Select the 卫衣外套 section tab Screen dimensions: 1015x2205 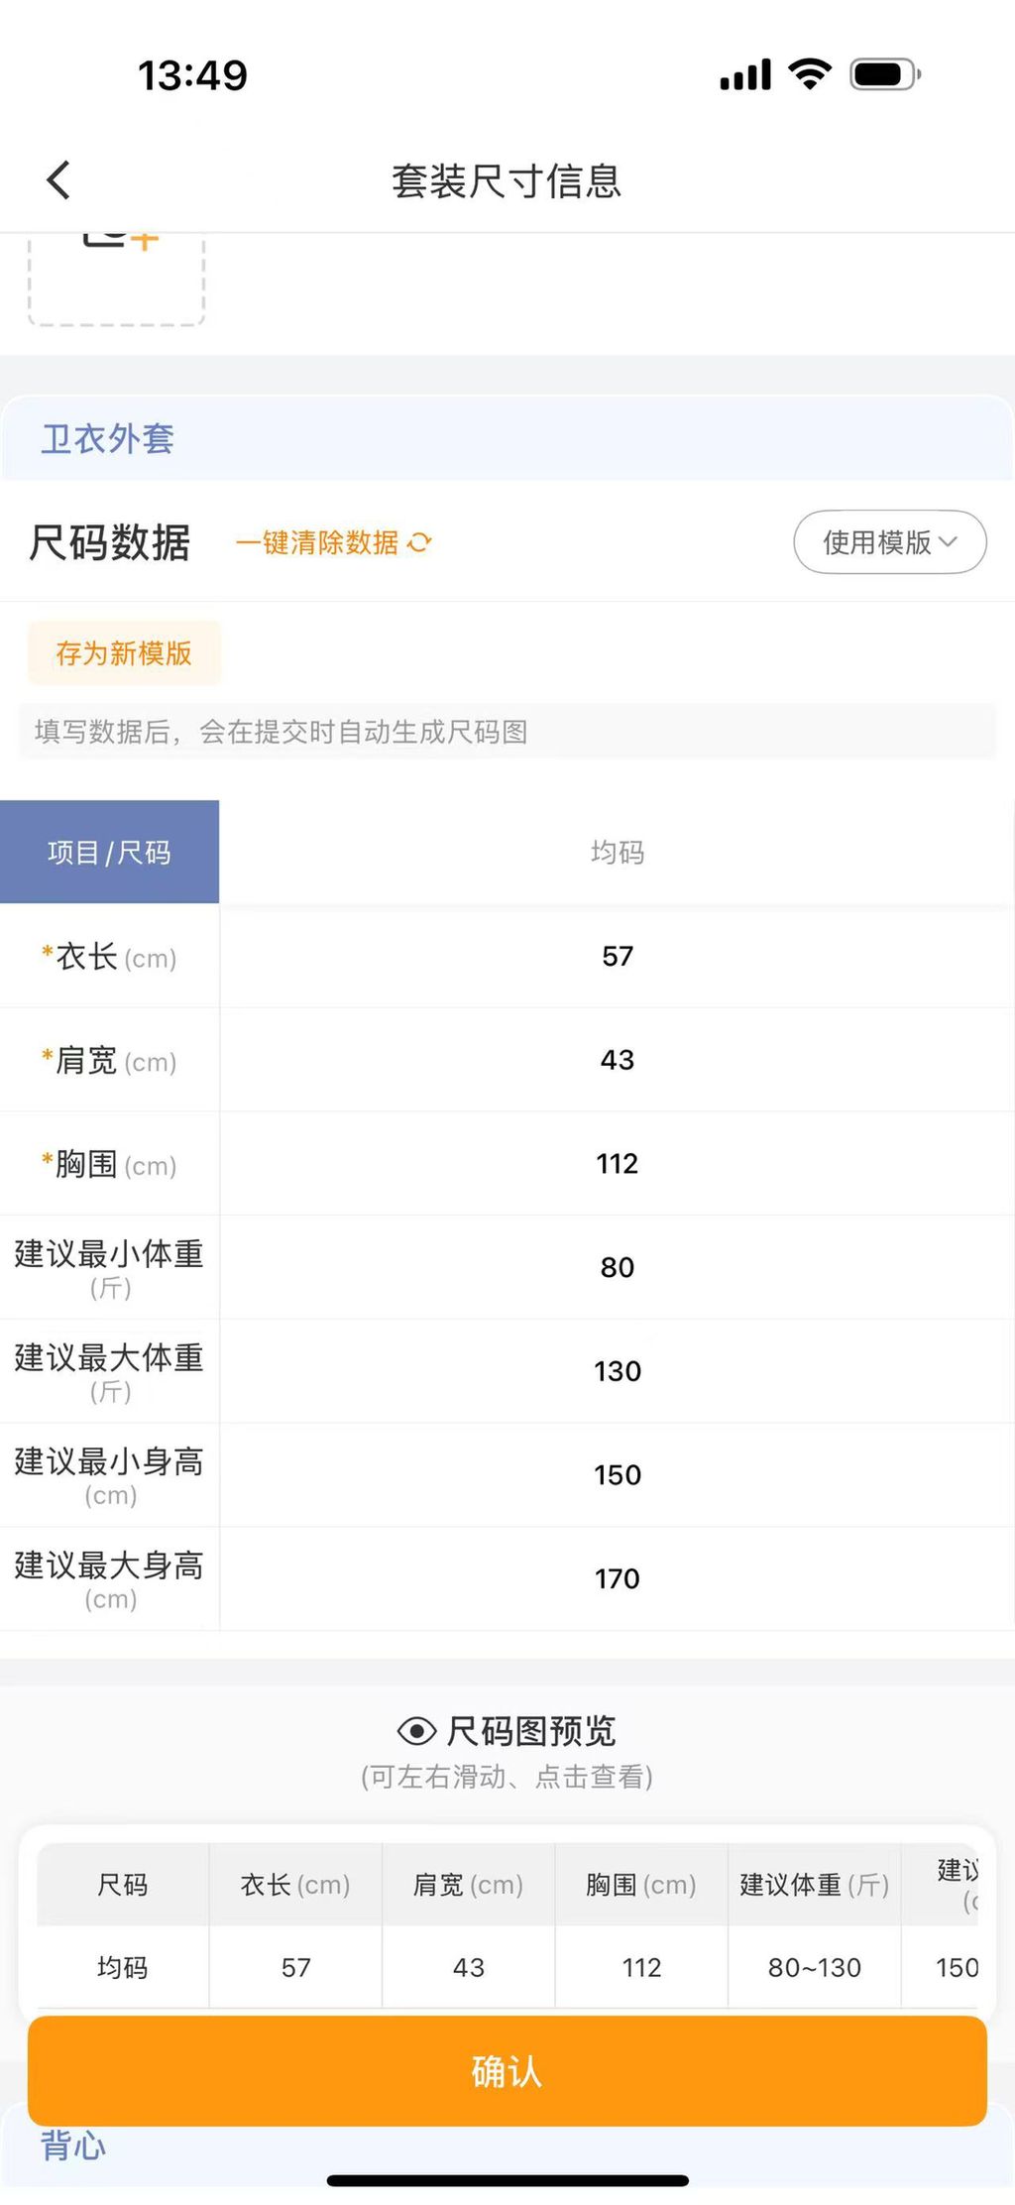click(x=108, y=439)
